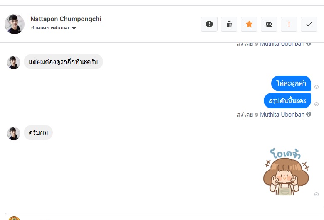The image size is (324, 220).
Task: Open Nattapon Chumpongchi profile name
Action: (66, 19)
